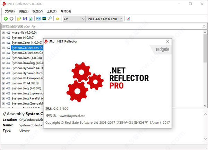Open the 帮助(H) menu
208x150 pixels.
(x=66, y=11)
